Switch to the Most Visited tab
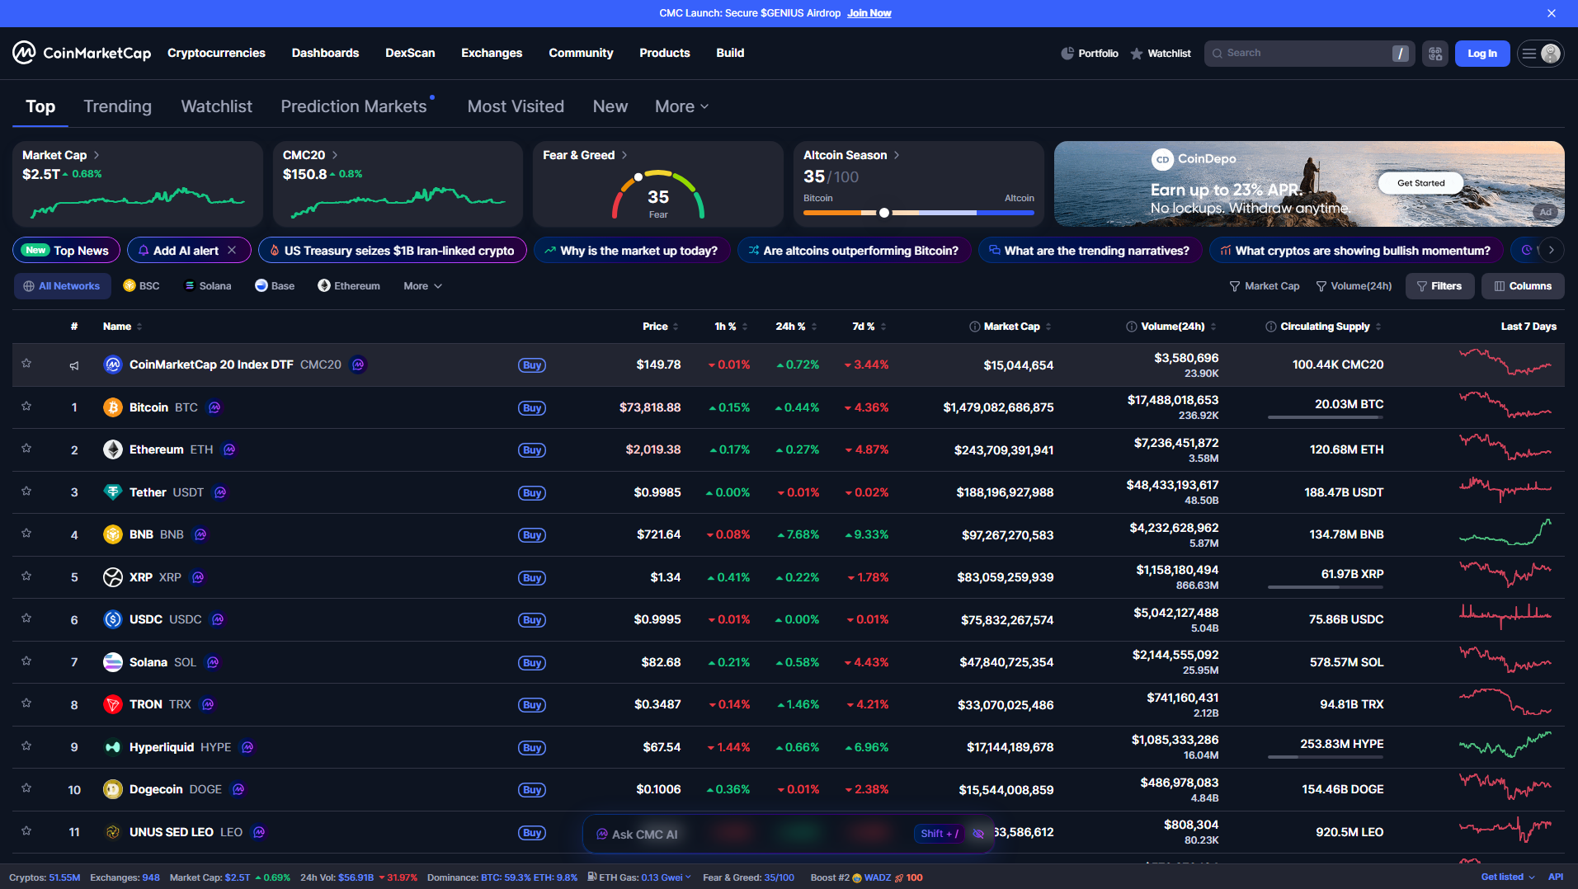This screenshot has width=1578, height=889. pos(516,106)
